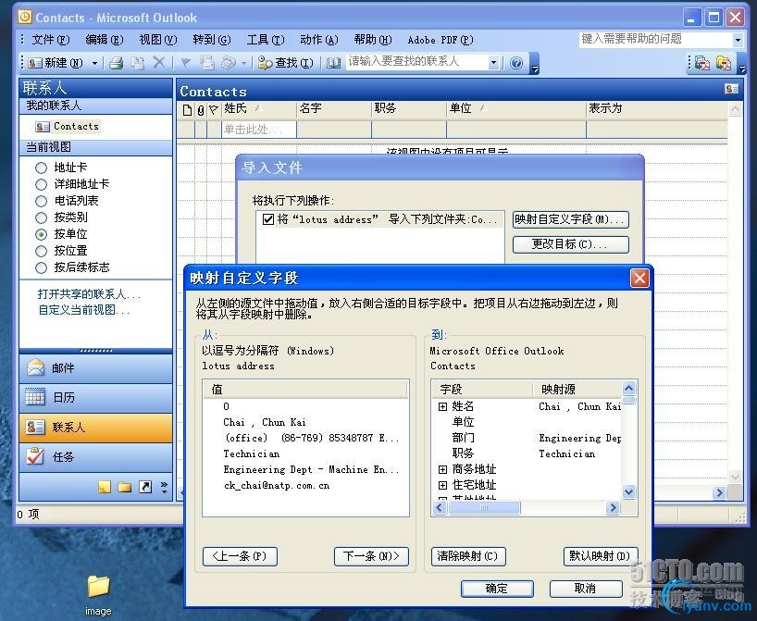This screenshot has height=621, width=757.
Task: Select the Address Cards (地址卡) view
Action: [61, 168]
